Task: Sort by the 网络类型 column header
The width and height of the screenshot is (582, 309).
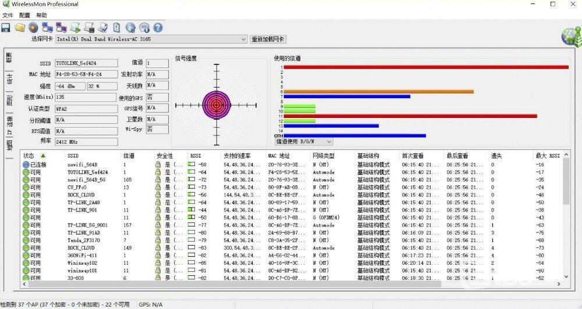Action: [x=332, y=156]
